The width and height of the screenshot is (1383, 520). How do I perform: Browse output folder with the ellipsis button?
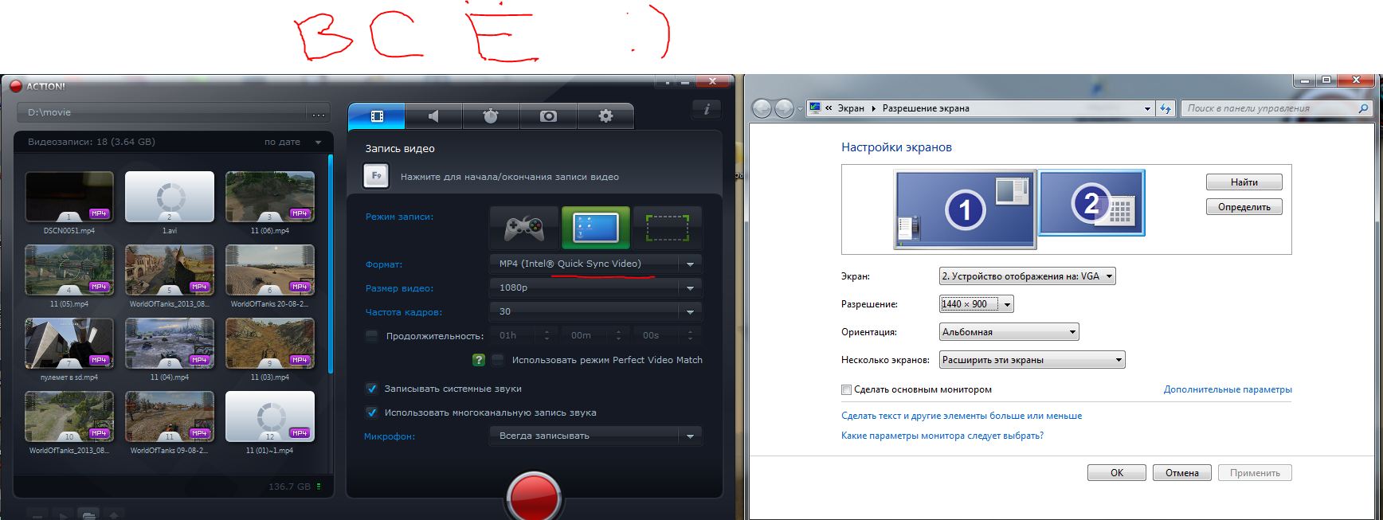pos(319,112)
